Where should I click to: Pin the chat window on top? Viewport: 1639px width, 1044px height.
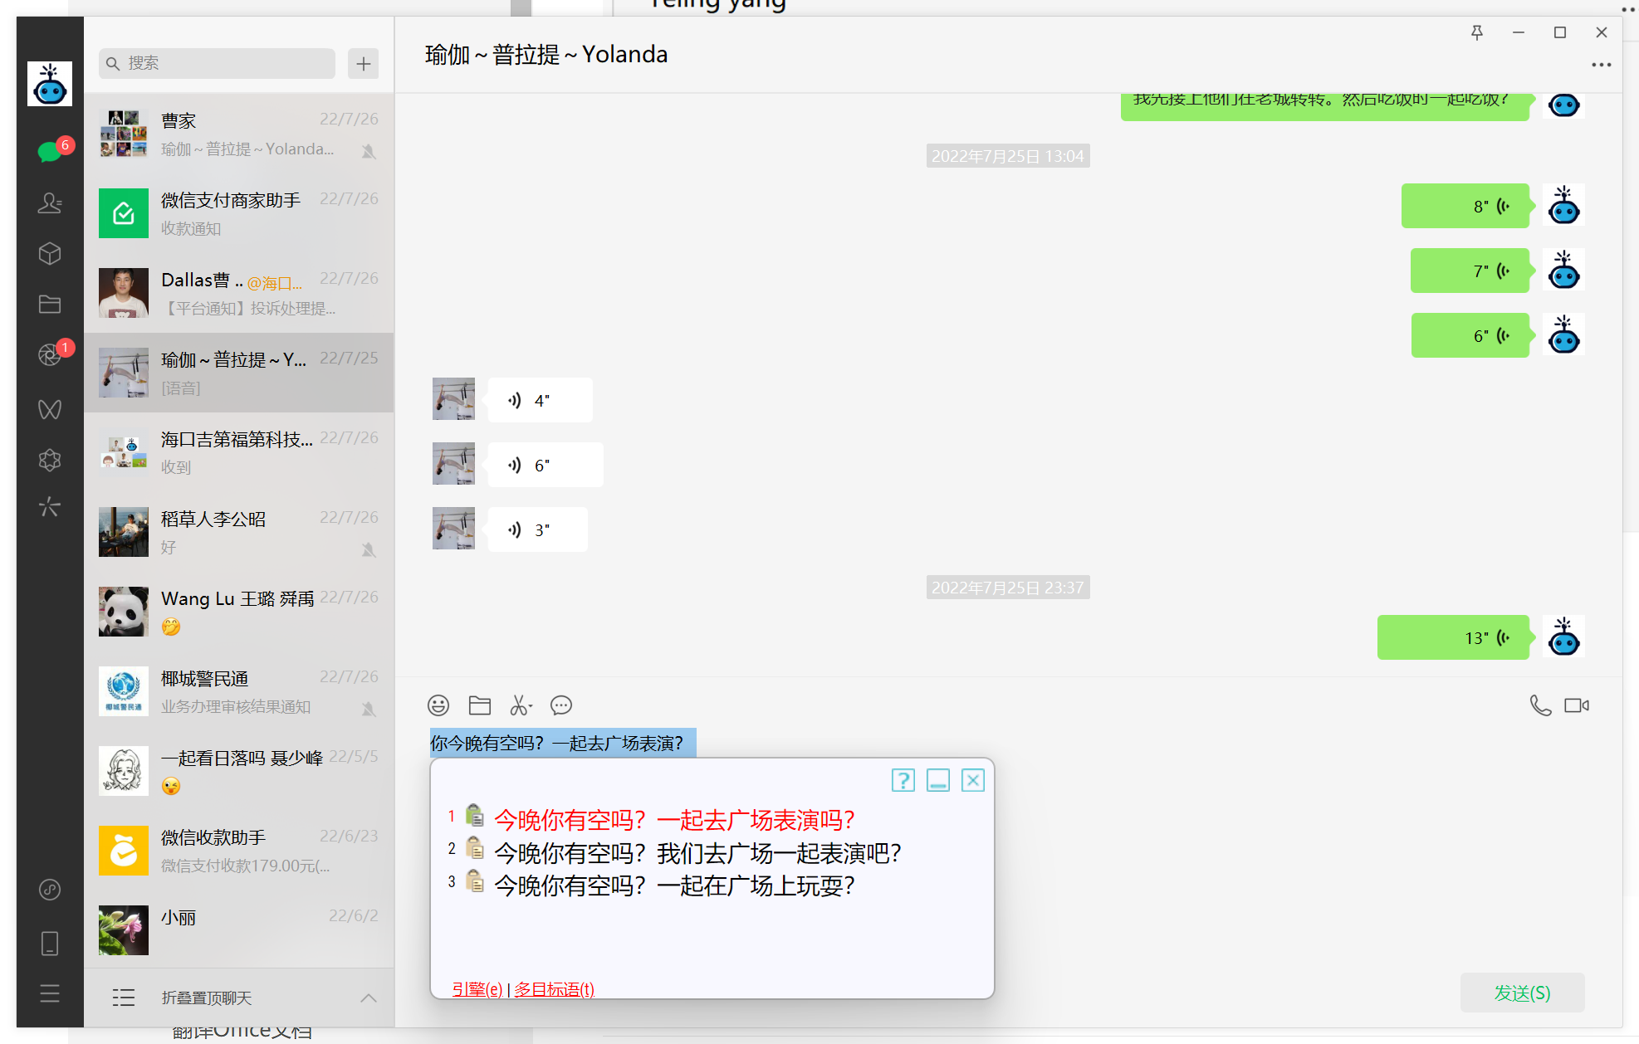pyautogui.click(x=1477, y=32)
